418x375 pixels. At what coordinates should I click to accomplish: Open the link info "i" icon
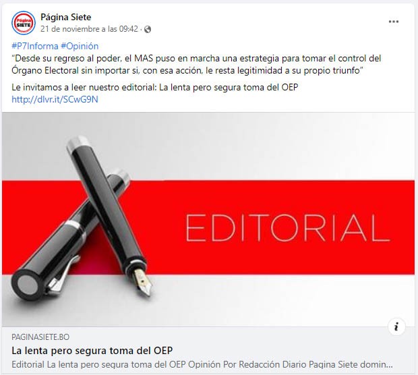[396, 326]
